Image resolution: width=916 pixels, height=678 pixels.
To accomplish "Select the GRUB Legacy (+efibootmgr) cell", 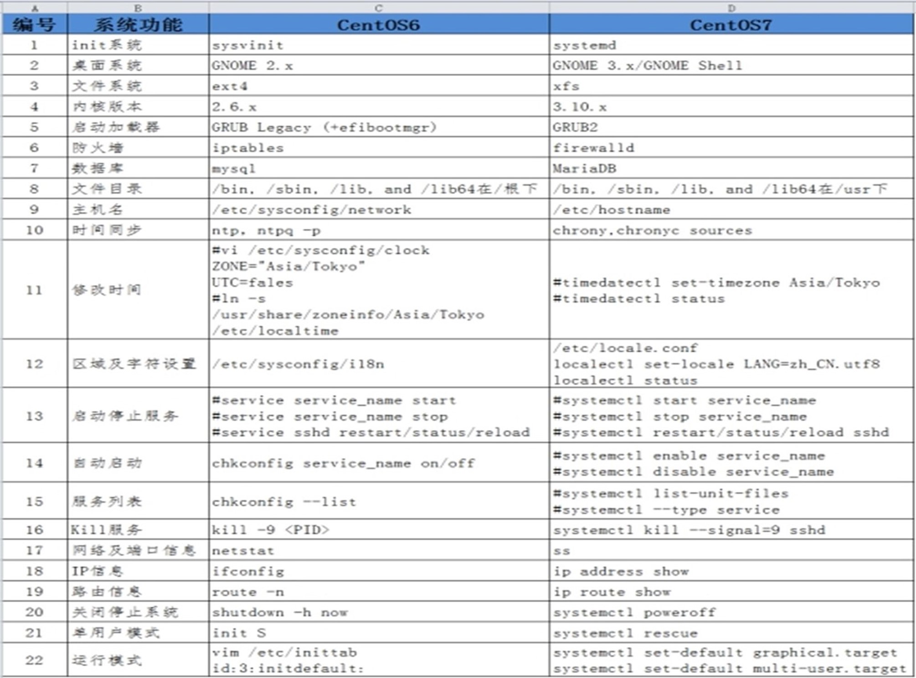I will (379, 127).
